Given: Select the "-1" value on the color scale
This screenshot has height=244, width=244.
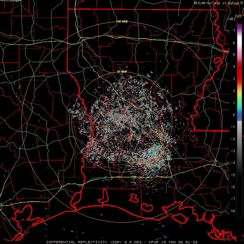Looking at the screenshot, I should (x=233, y=127).
